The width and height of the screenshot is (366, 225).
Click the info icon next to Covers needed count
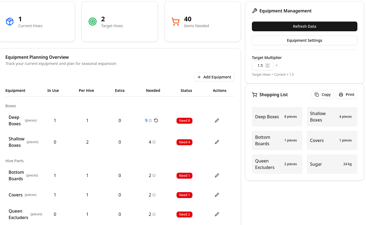(153, 195)
